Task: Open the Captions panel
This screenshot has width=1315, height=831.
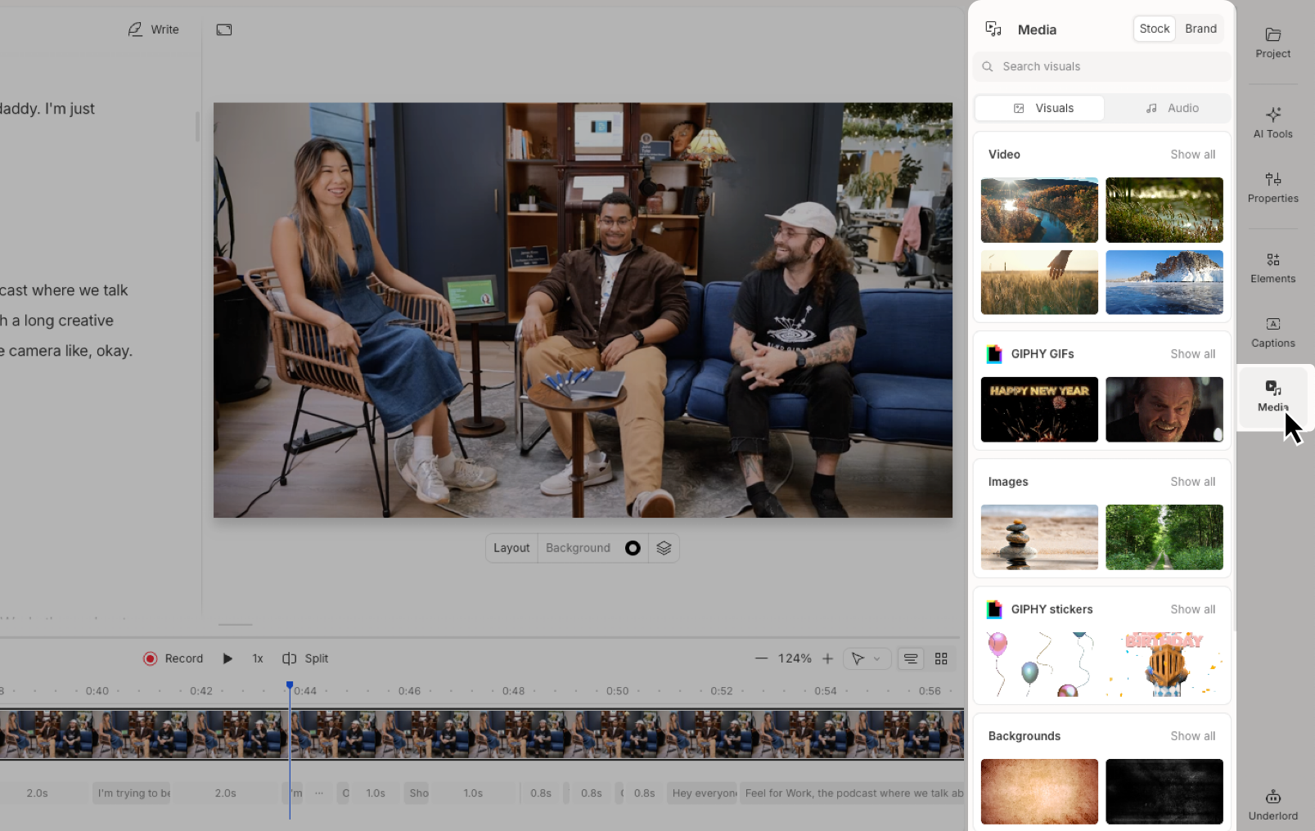Action: pyautogui.click(x=1272, y=332)
